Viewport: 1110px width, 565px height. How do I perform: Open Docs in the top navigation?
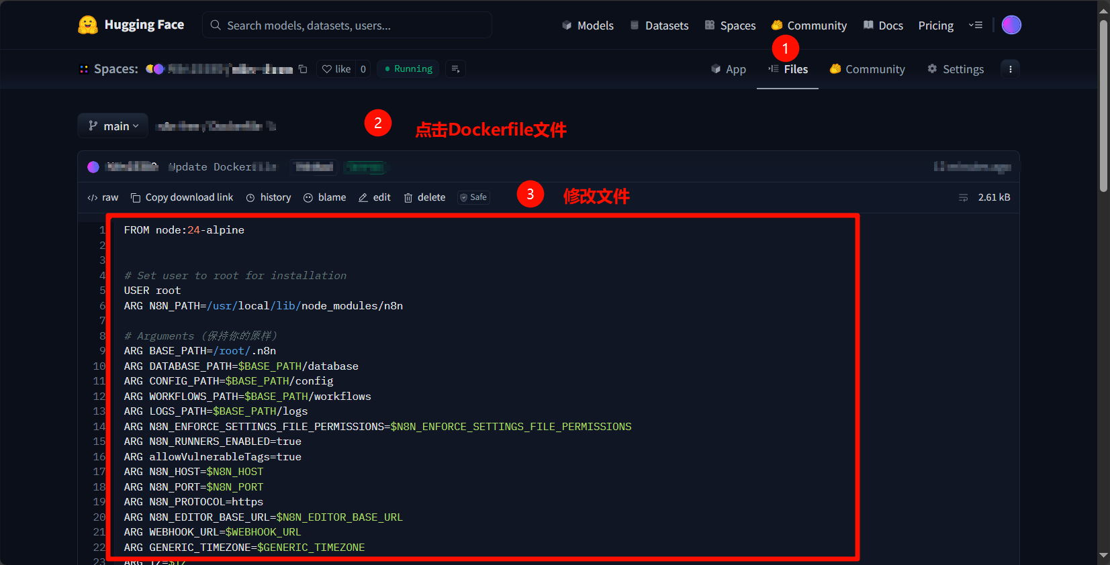point(883,25)
